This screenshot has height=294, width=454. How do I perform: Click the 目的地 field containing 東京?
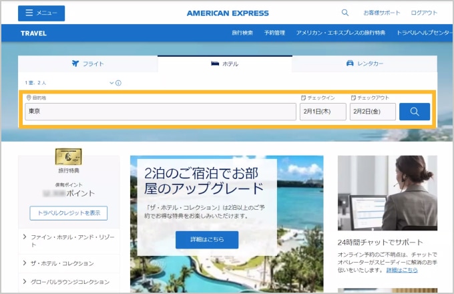[160, 112]
